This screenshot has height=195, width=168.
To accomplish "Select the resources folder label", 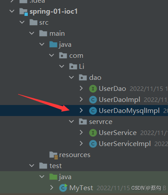I will tap(75, 155).
